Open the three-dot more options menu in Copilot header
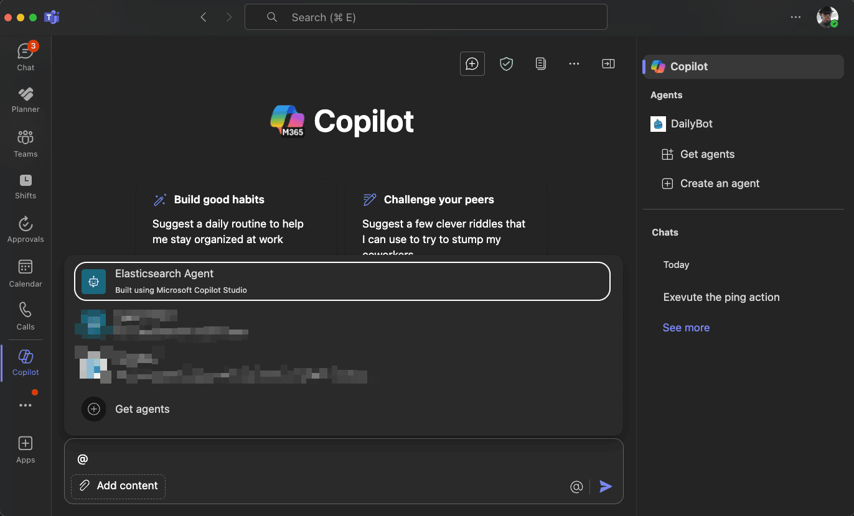This screenshot has width=854, height=516. 574,63
